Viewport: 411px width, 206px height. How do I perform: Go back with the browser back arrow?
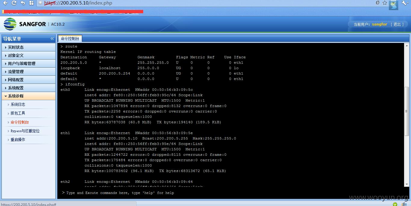pyautogui.click(x=5, y=3)
